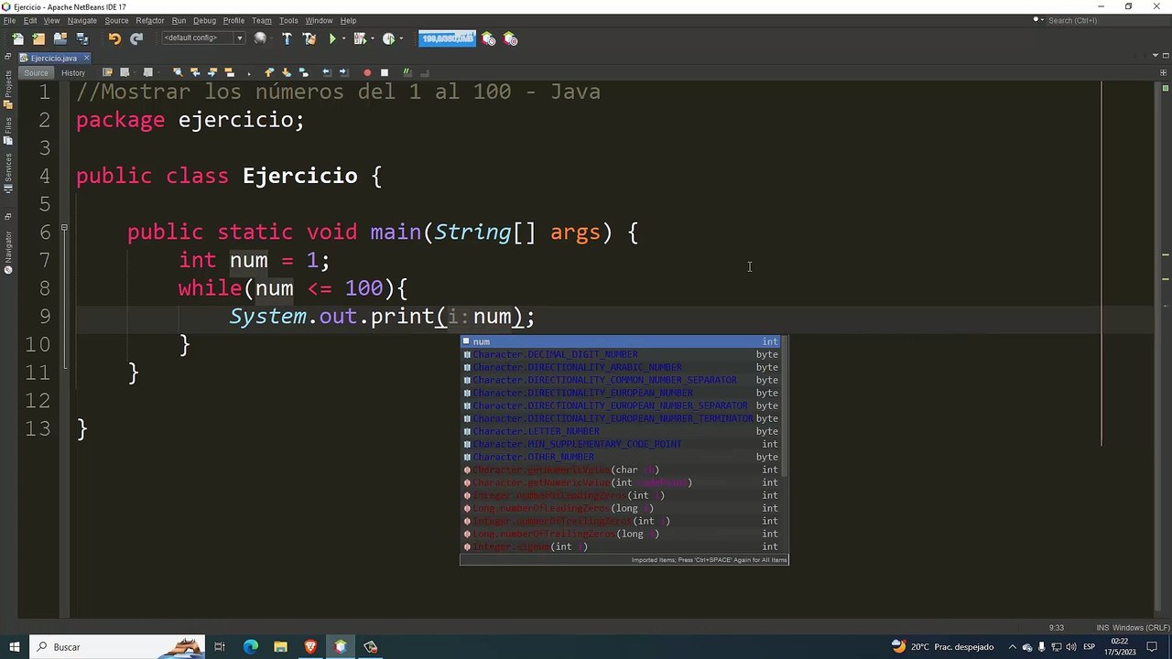This screenshot has height=659, width=1172.
Task: Switch to the Source view
Action: (37, 72)
